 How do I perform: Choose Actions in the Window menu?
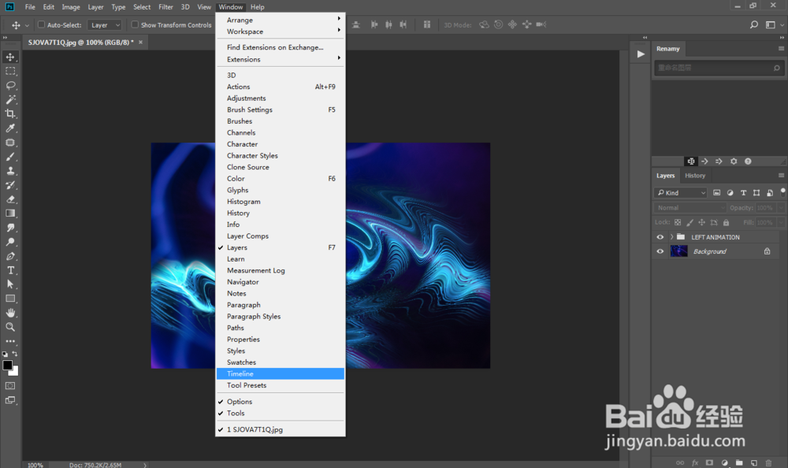[x=281, y=87]
